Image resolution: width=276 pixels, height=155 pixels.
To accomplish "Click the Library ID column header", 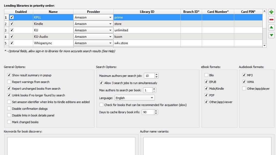I will coord(147,12).
